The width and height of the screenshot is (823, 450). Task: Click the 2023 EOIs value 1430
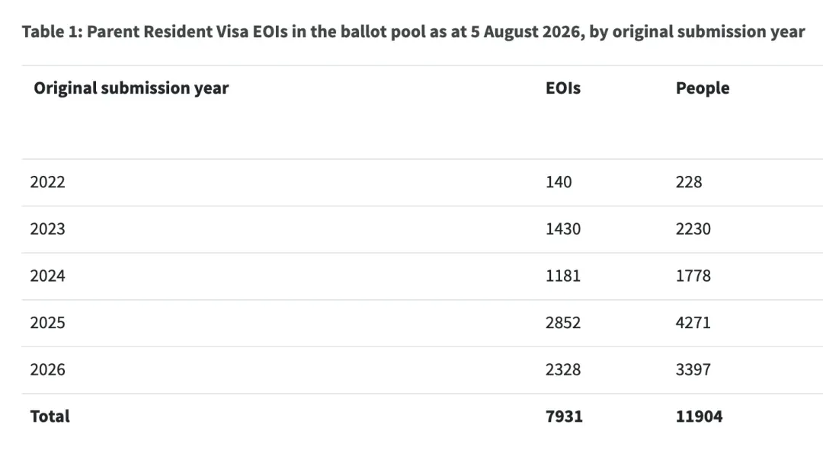563,229
